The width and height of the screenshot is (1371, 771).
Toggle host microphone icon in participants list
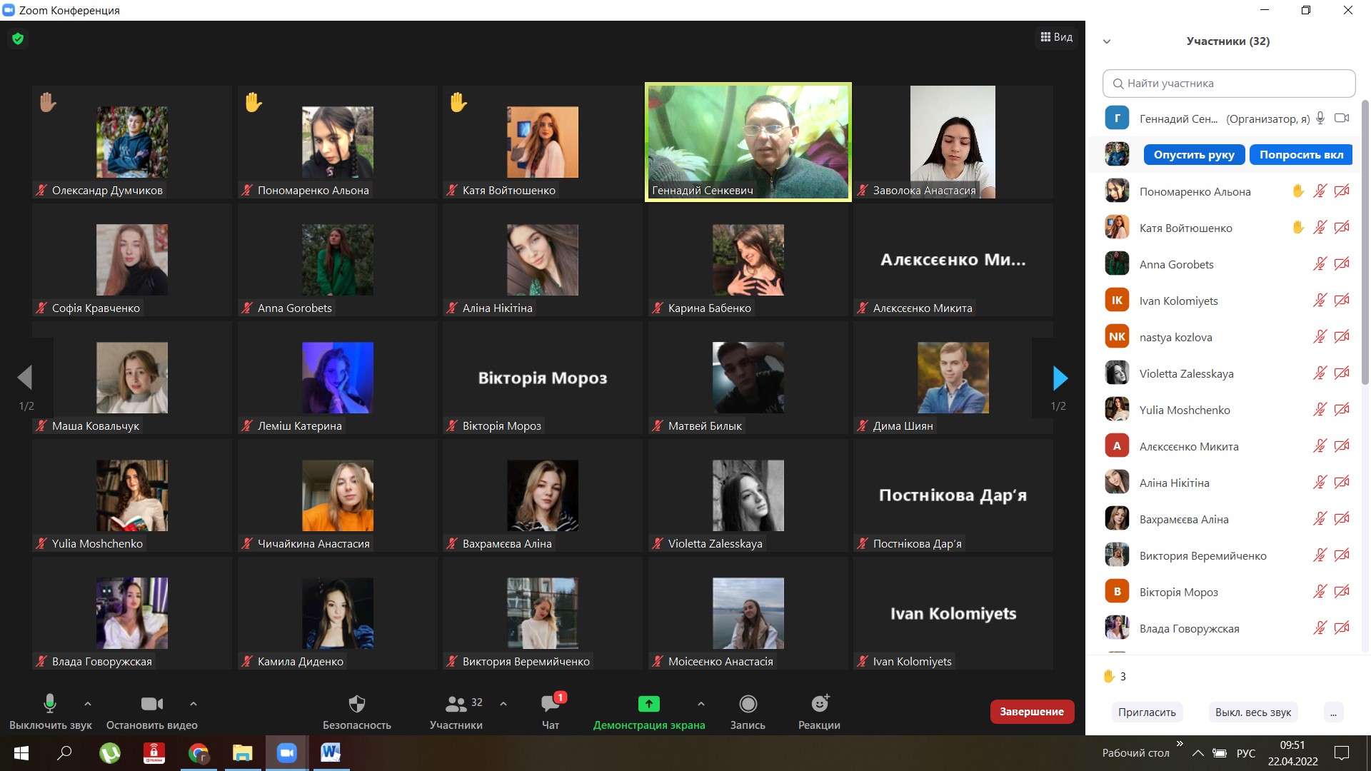coord(1320,119)
